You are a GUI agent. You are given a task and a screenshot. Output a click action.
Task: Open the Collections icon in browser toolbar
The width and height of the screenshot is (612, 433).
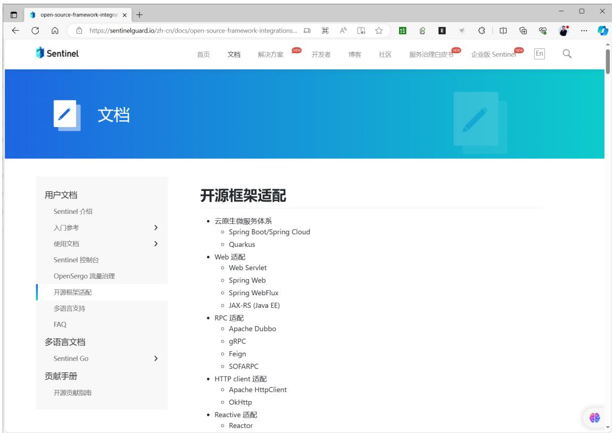tap(523, 30)
